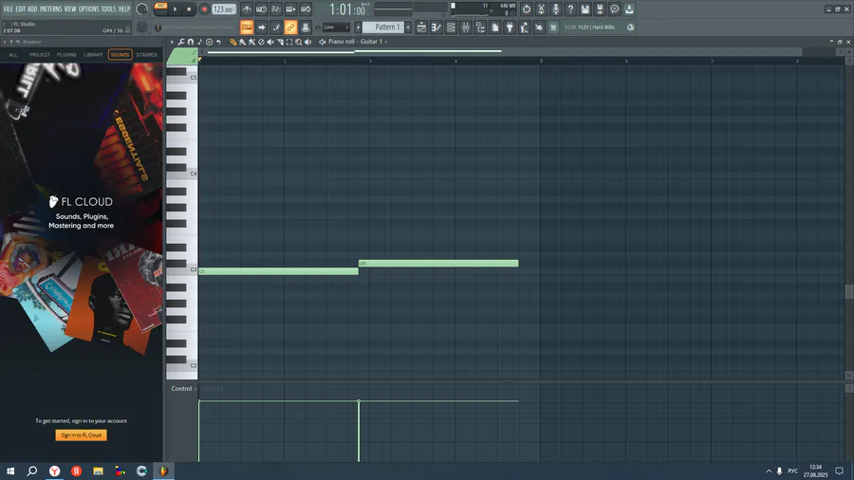This screenshot has width=854, height=480.
Task: Add a new pattern with plus button
Action: click(408, 28)
